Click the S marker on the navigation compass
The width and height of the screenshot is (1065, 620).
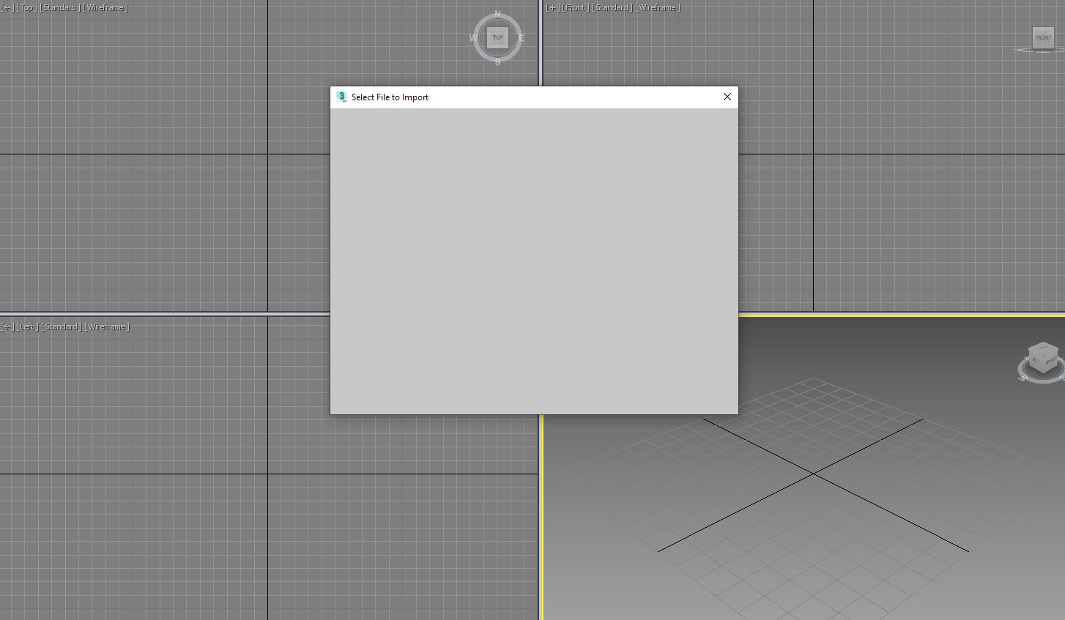click(x=497, y=63)
